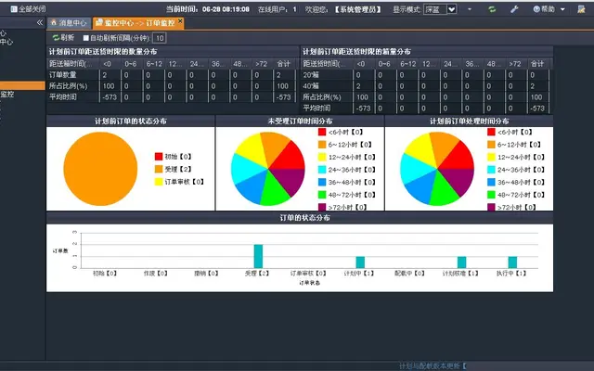594x371 pixels.
Task: Expand the dropdown arrow beside 帮助
Action: click(x=562, y=9)
